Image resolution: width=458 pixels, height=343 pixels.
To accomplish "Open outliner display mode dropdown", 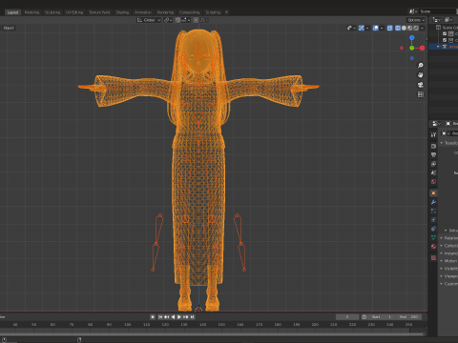I will (437, 20).
